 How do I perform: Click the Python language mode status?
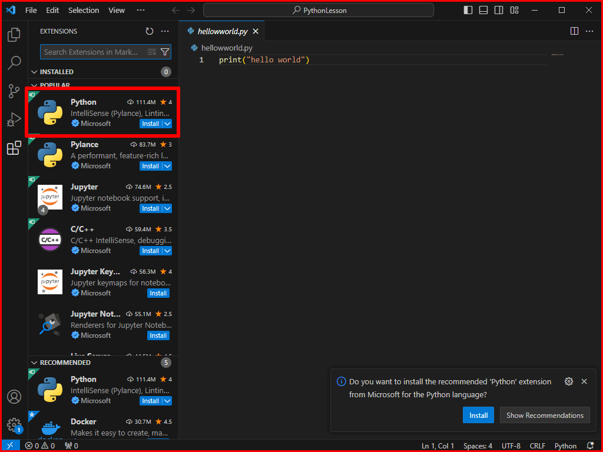[565, 446]
